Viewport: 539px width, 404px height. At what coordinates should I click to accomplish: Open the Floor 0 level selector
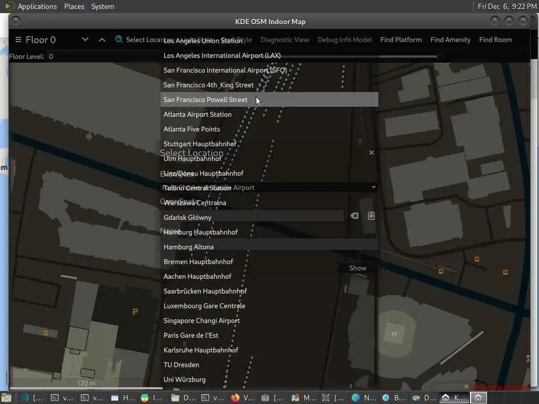tap(41, 40)
